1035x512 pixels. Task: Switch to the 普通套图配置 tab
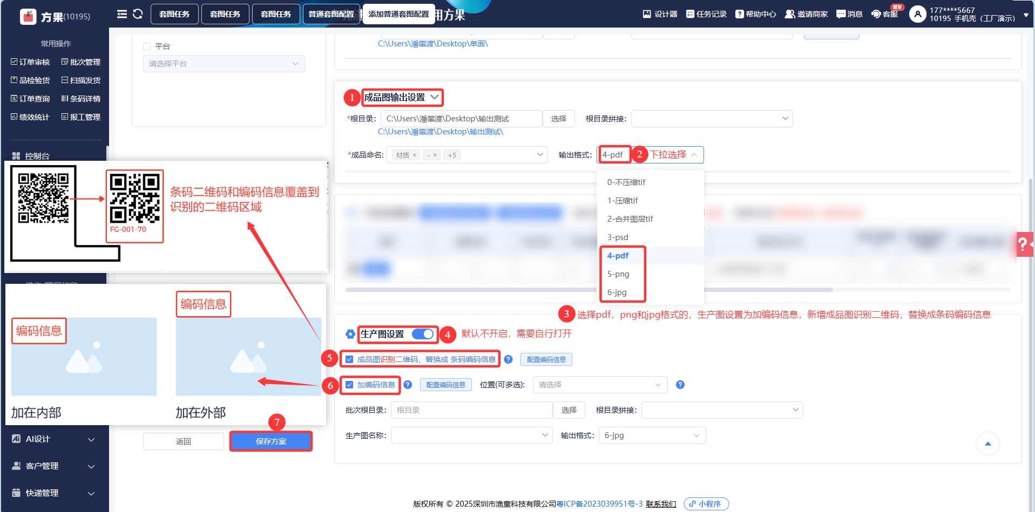pyautogui.click(x=331, y=14)
